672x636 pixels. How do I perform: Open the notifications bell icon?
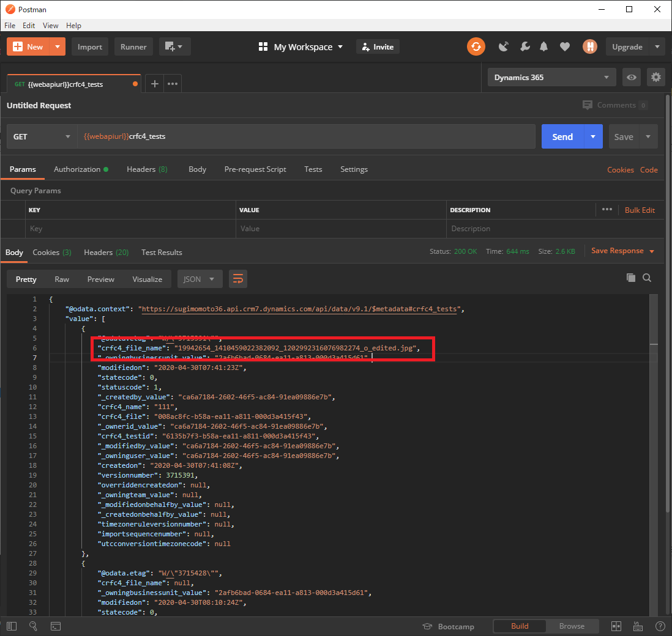(x=543, y=46)
